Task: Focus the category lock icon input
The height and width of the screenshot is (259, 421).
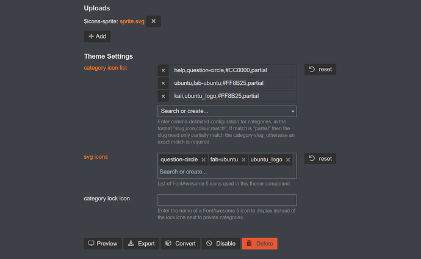Action: pyautogui.click(x=227, y=200)
